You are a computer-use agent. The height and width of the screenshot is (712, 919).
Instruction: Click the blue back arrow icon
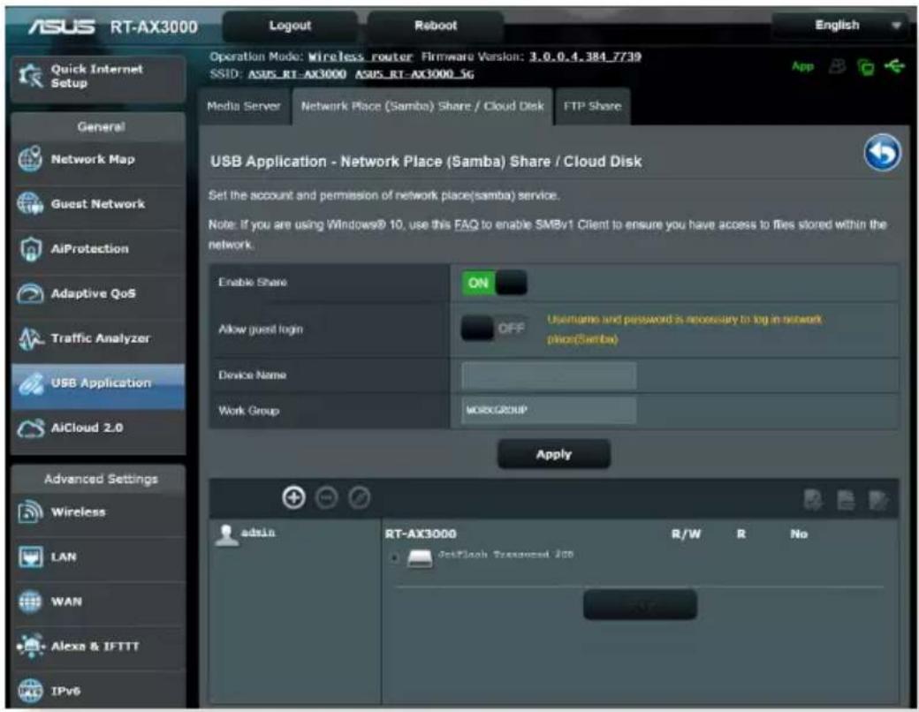pyautogui.click(x=882, y=153)
